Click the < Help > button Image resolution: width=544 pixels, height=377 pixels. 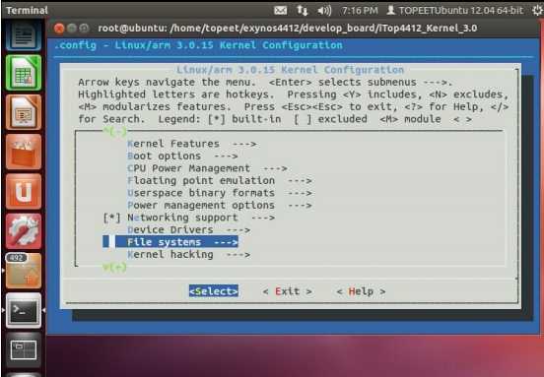pyautogui.click(x=361, y=291)
